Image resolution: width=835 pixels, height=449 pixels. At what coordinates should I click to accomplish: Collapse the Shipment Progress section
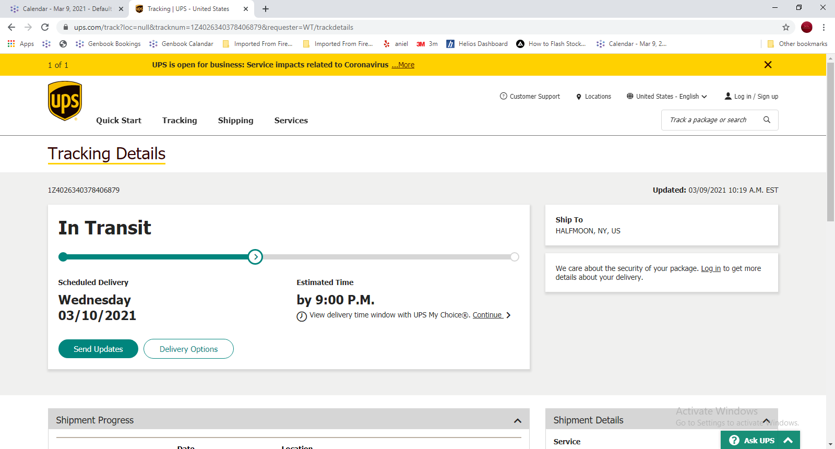tap(518, 421)
